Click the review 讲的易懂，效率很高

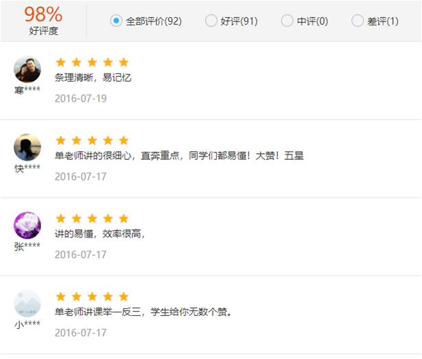(99, 233)
